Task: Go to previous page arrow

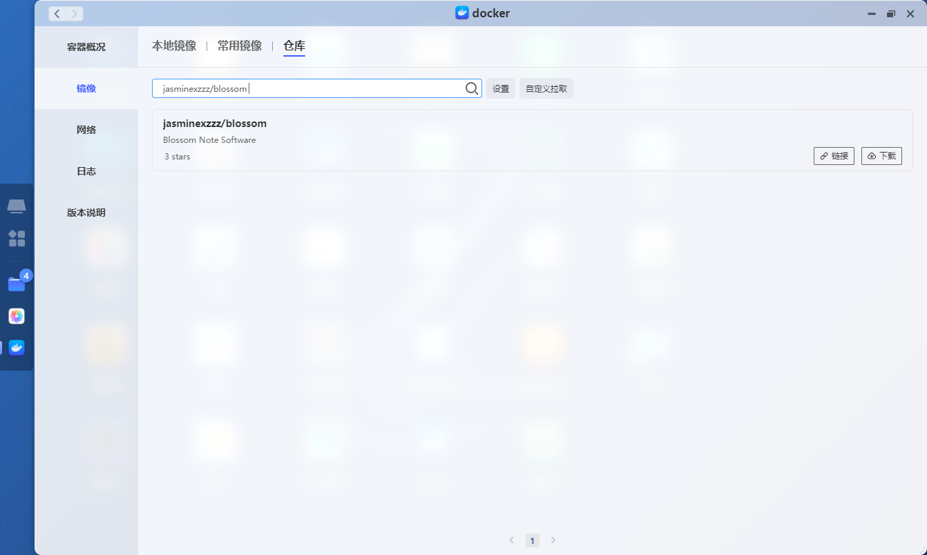Action: click(x=512, y=541)
